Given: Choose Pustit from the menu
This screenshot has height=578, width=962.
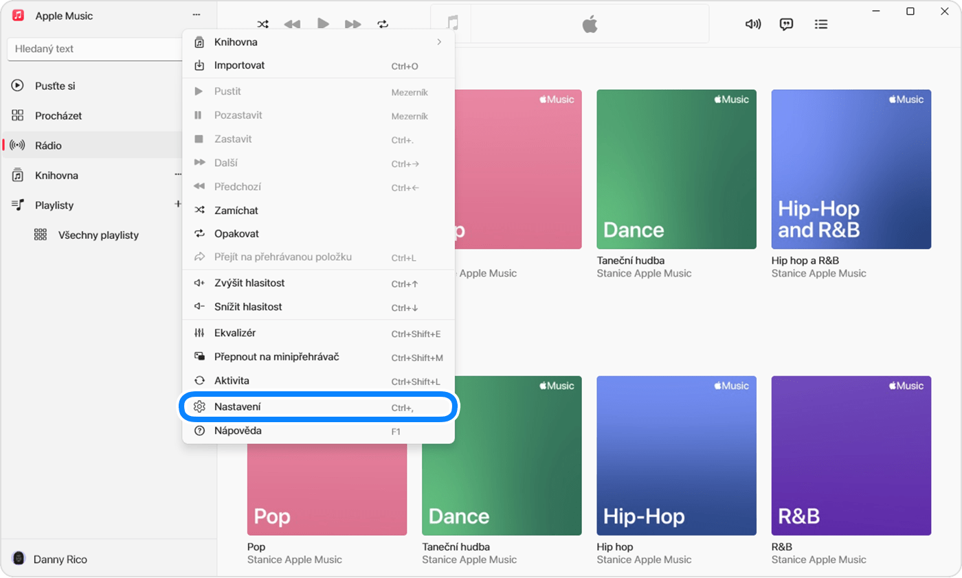Looking at the screenshot, I should point(318,91).
